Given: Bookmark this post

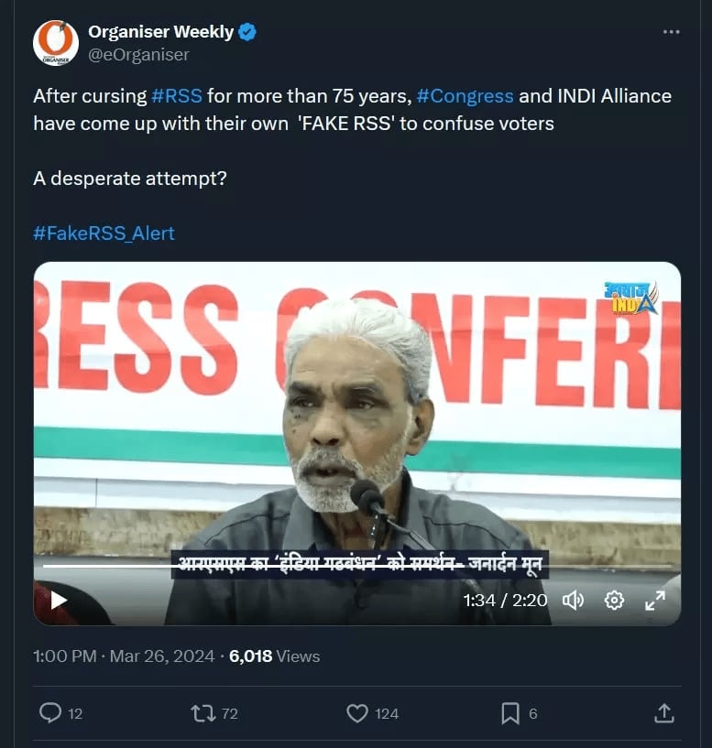Looking at the screenshot, I should point(510,712).
